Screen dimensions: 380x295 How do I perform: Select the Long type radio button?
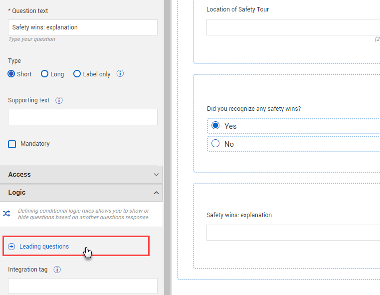pos(45,74)
